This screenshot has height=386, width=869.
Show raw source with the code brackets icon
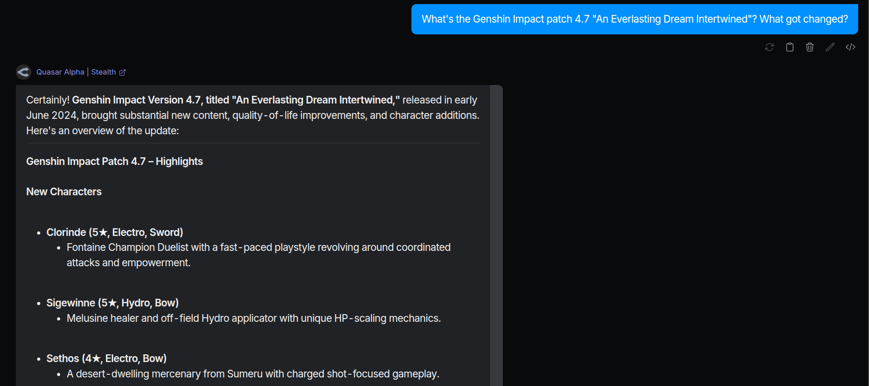pyautogui.click(x=850, y=47)
